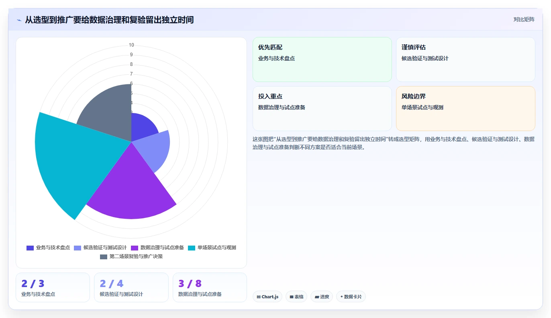Click the 2 / 3 业务与技术盘点 stat card
This screenshot has height=318, width=551.
[53, 287]
